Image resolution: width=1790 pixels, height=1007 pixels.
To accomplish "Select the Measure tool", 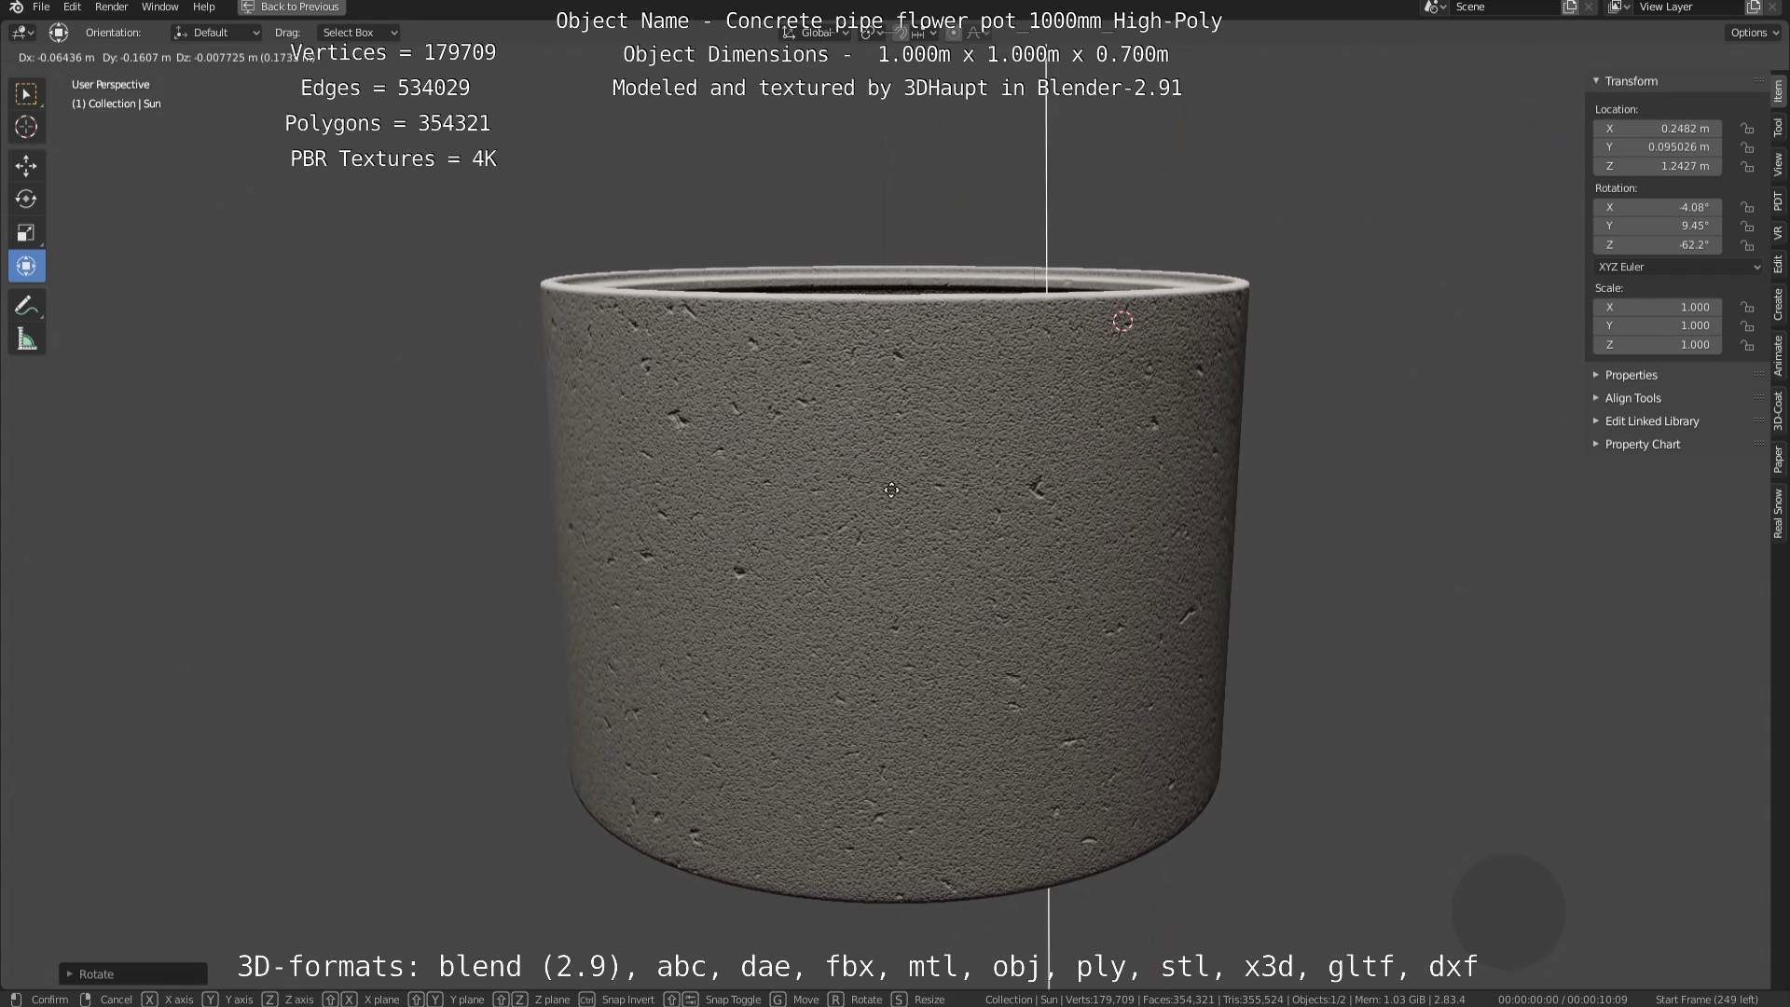I will pyautogui.click(x=26, y=339).
